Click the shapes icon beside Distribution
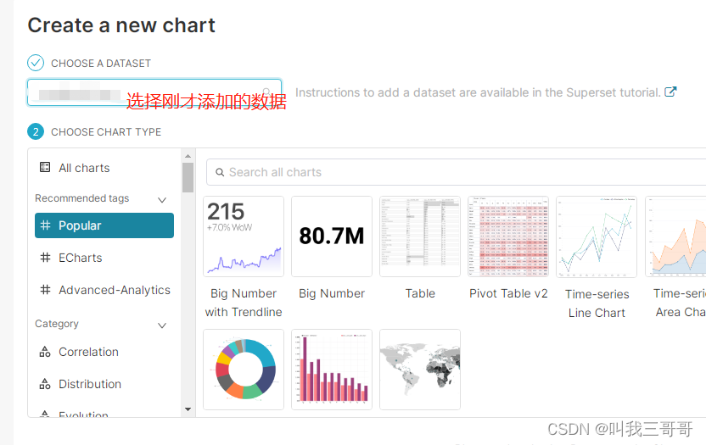Image resolution: width=706 pixels, height=445 pixels. [45, 384]
